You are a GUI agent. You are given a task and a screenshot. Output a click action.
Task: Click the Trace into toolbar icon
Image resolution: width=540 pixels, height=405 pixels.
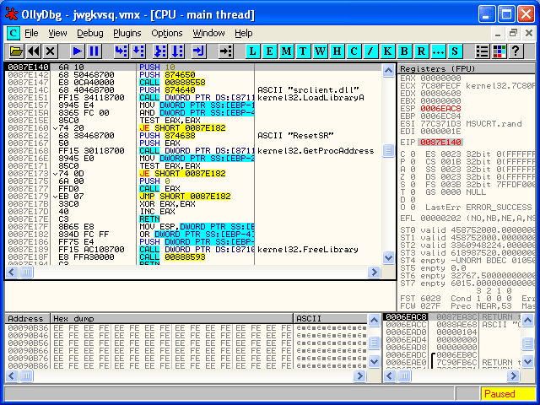[160, 51]
